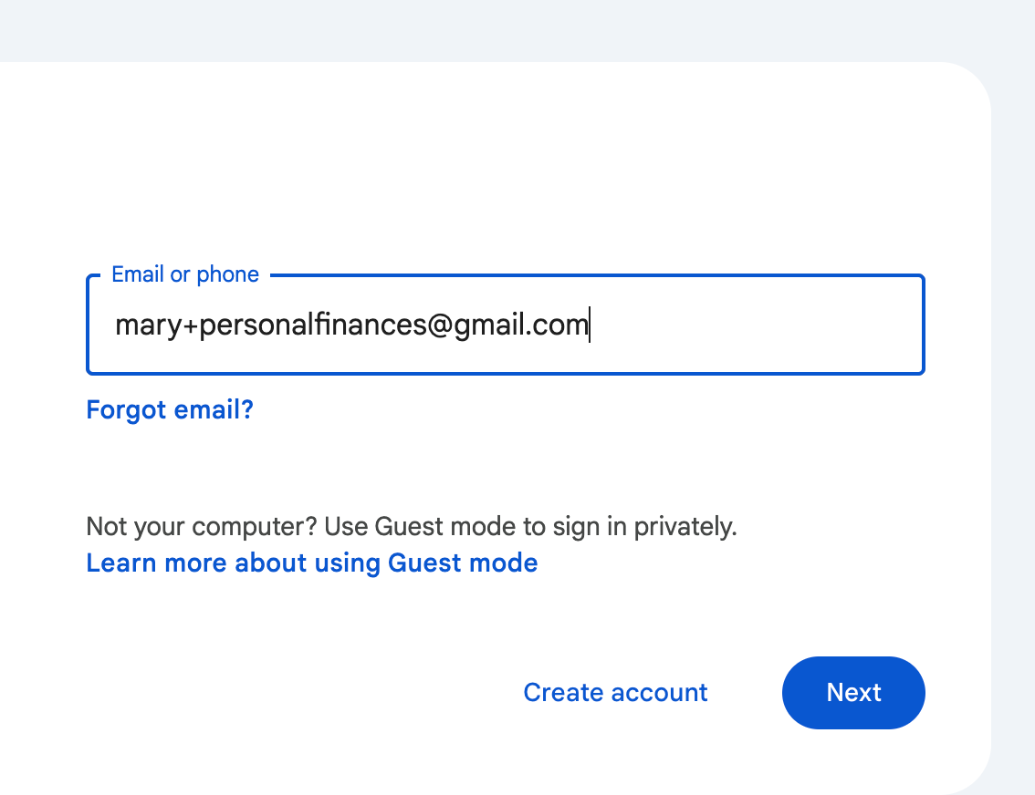The image size is (1035, 795).
Task: Click empty space right of the typed email
Action: pos(758,325)
